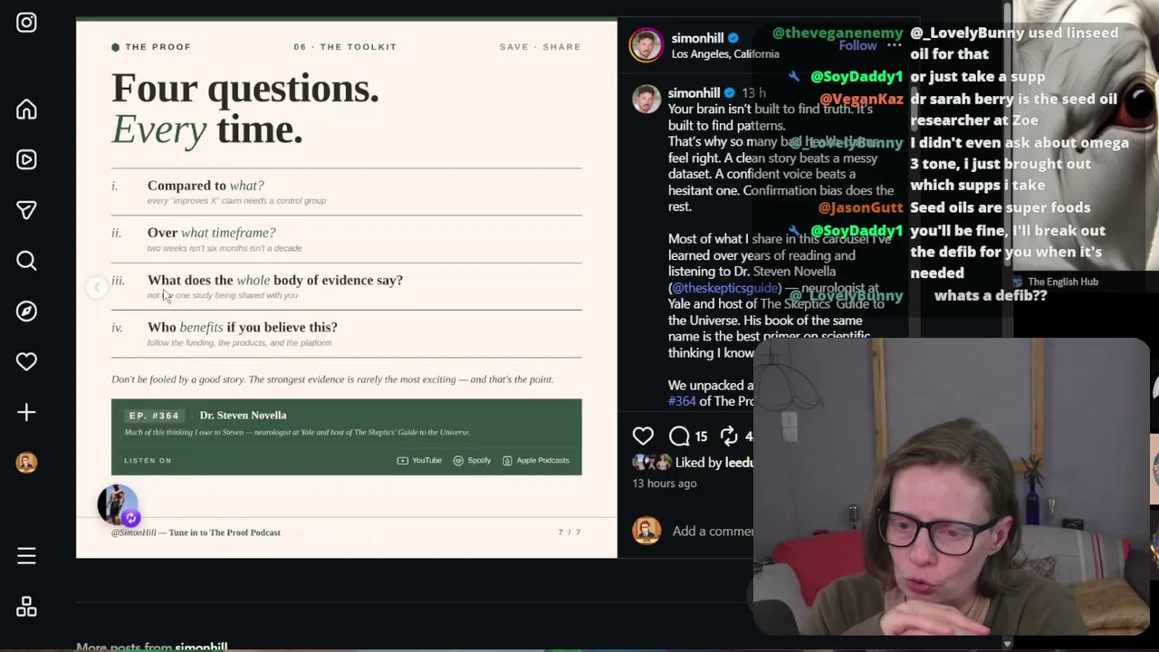The image size is (1159, 652).
Task: Click the Instagram logo icon
Action: pos(26,23)
